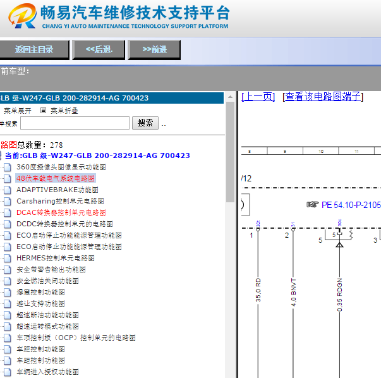Click the 菜单展开 expand menu text
Screen dimensions: 381x378
click(x=18, y=111)
